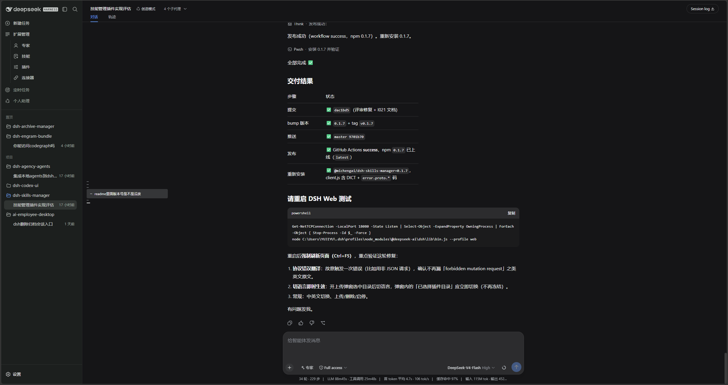Expand the ai-employee-desktop project
This screenshot has height=385, width=728.
pos(33,215)
